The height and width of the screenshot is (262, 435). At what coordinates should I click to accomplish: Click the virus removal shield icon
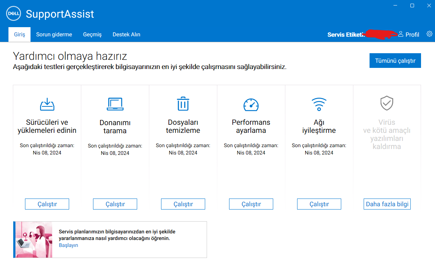coord(387,104)
